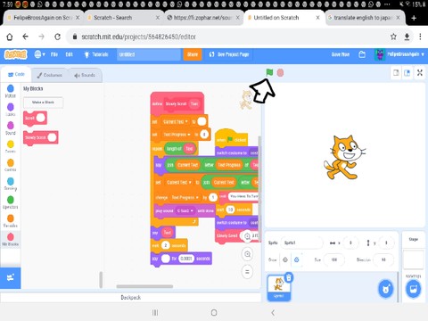Select the Sound block category
428x321 pixels.
click(11, 128)
